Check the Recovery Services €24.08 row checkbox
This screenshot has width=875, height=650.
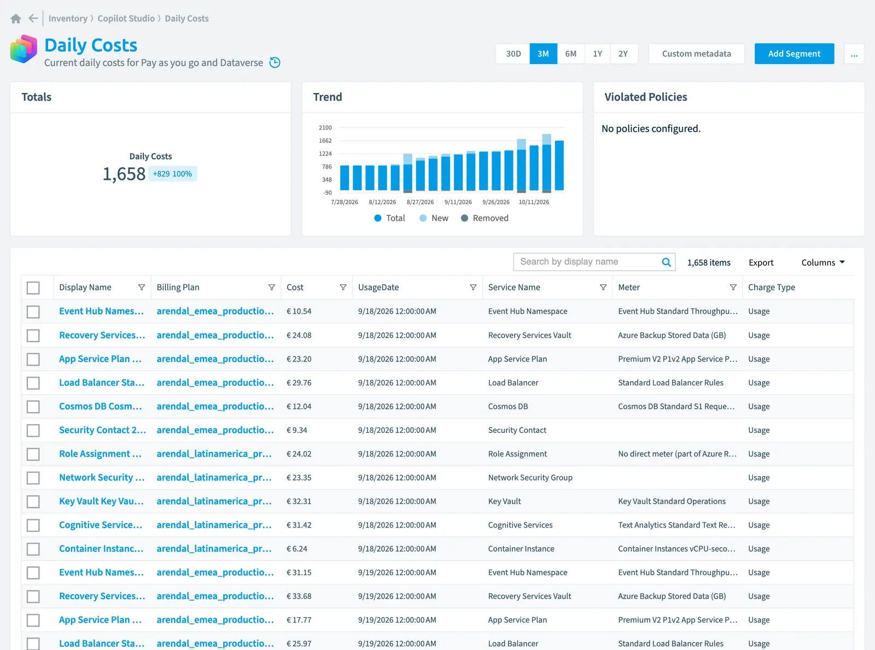pyautogui.click(x=33, y=335)
